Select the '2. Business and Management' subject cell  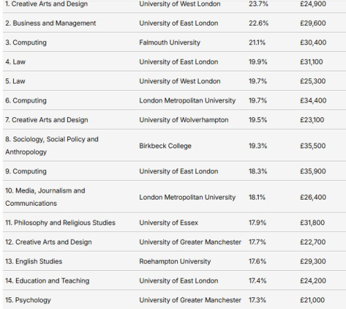(51, 23)
